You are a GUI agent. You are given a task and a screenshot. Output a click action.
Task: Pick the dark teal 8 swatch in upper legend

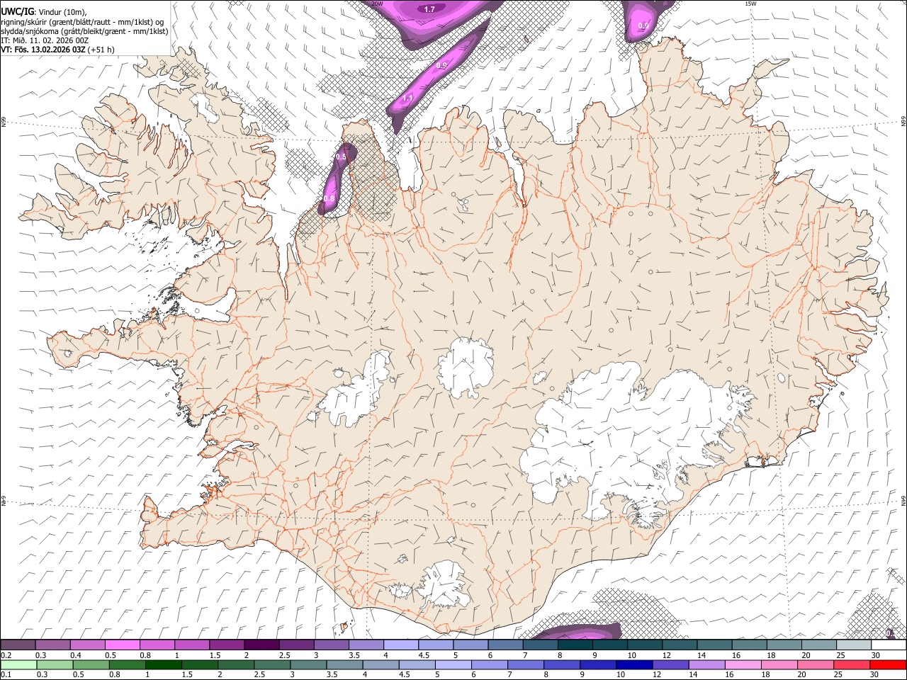(x=575, y=645)
